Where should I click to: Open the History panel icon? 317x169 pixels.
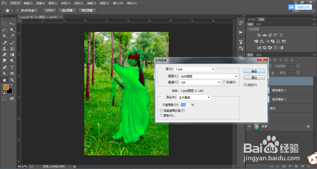[x=241, y=23]
